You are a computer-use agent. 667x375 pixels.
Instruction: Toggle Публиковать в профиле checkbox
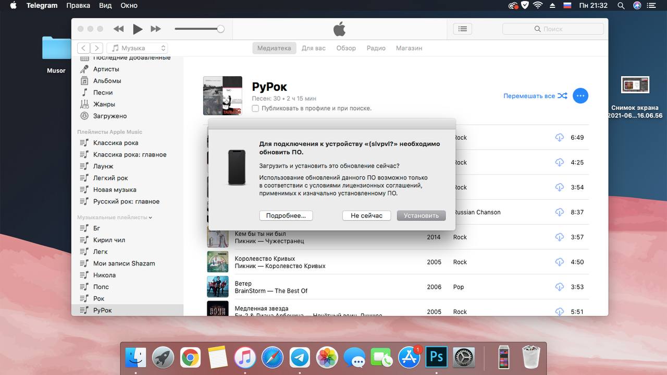pyautogui.click(x=255, y=108)
